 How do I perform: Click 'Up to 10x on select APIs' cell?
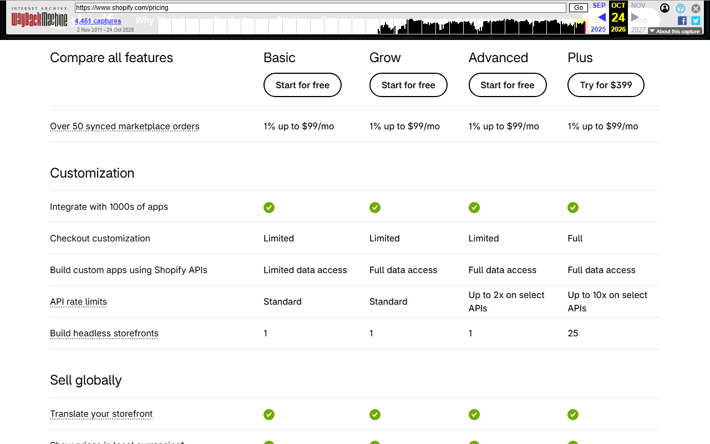pyautogui.click(x=607, y=301)
